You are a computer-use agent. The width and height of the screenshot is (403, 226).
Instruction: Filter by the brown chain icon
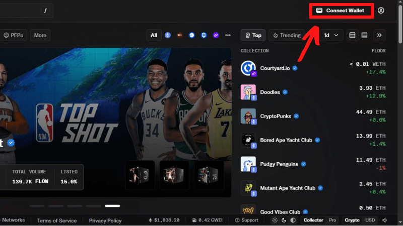tap(180, 35)
